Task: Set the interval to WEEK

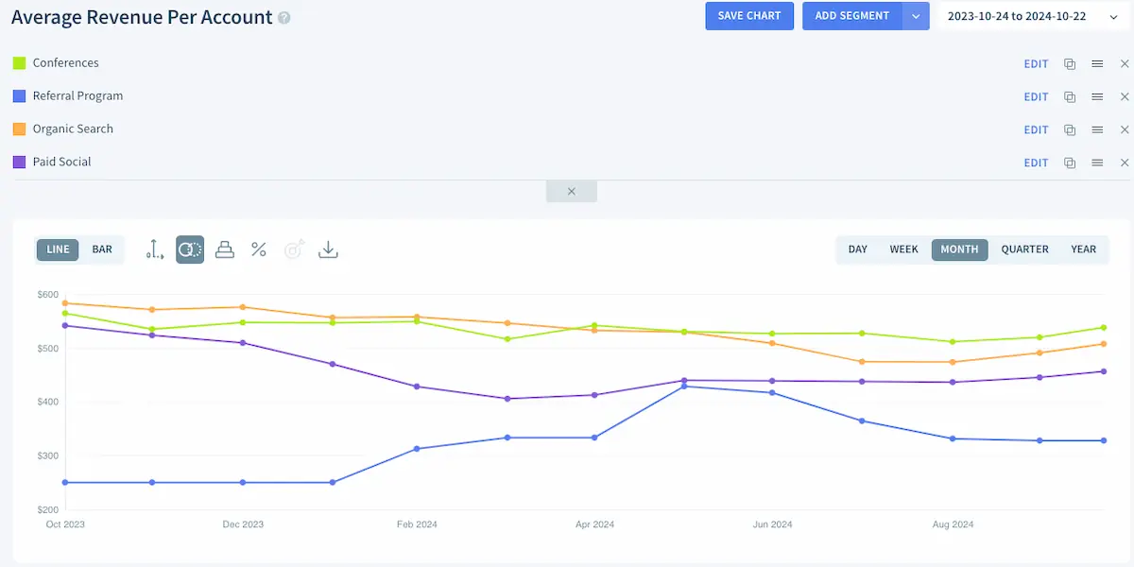Action: 904,249
